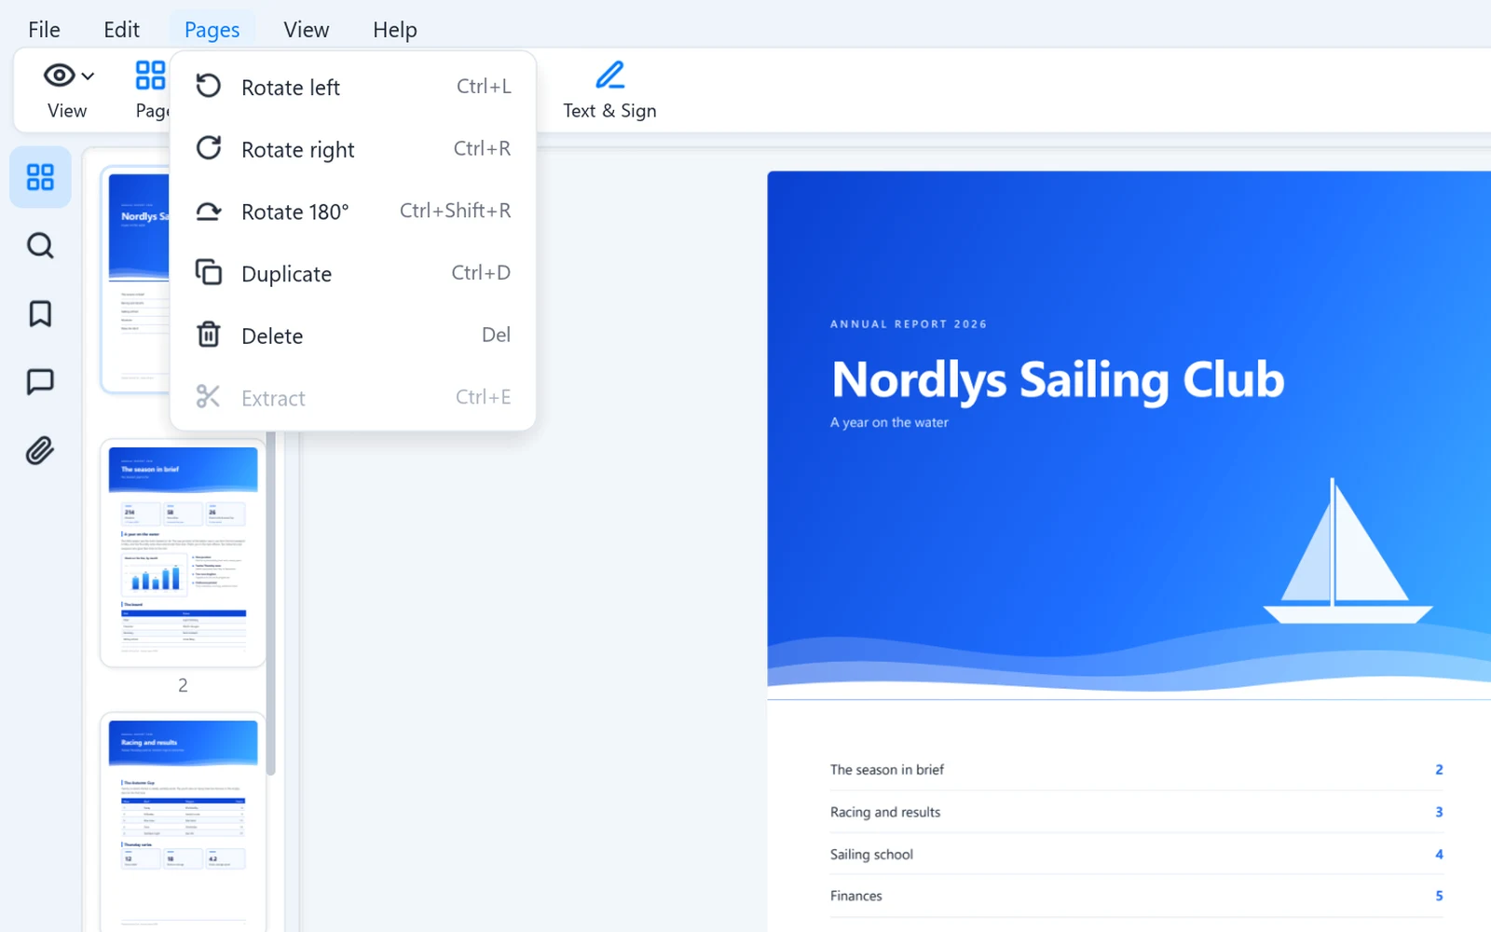The width and height of the screenshot is (1491, 932).
Task: Select Duplicate page menu entry
Action: [x=353, y=273]
